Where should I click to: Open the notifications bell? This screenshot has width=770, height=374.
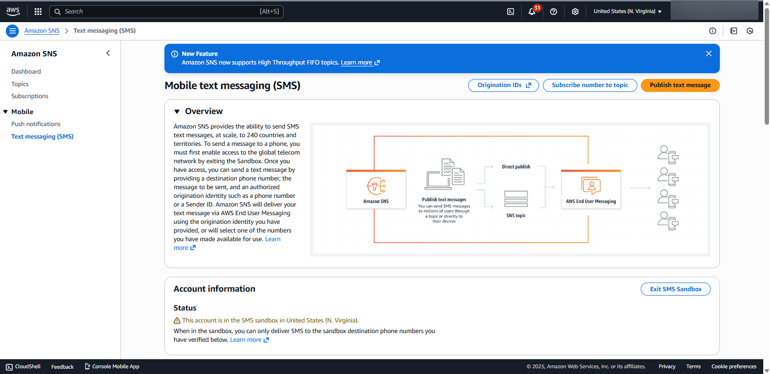[532, 12]
